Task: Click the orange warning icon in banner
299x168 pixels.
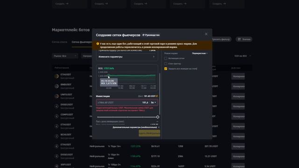Action: (98, 43)
